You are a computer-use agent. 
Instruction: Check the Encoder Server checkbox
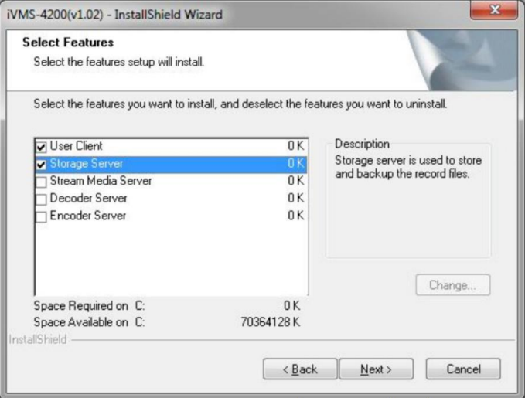click(x=41, y=216)
